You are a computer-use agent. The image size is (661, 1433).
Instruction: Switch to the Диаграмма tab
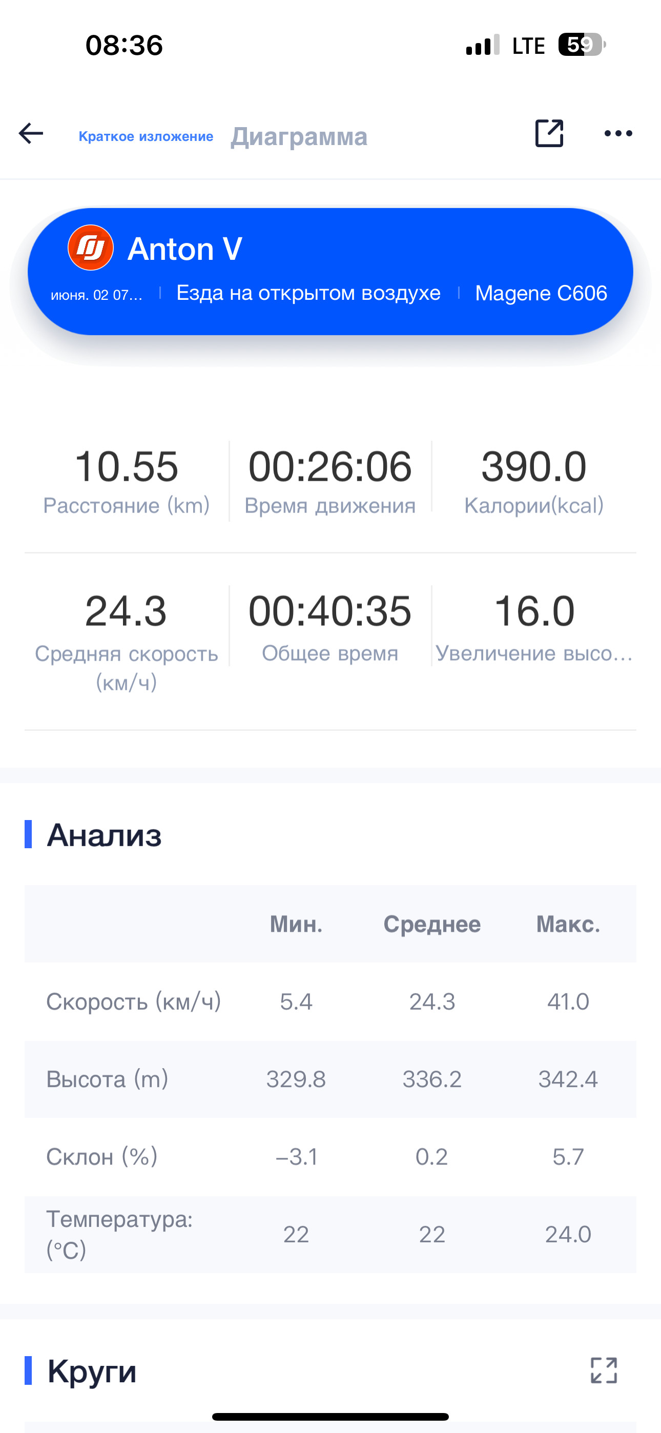click(299, 136)
